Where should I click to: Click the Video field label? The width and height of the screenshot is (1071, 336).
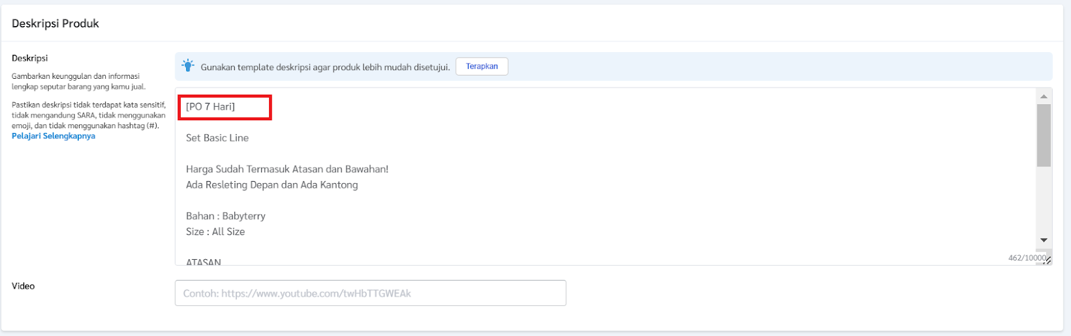coord(23,286)
